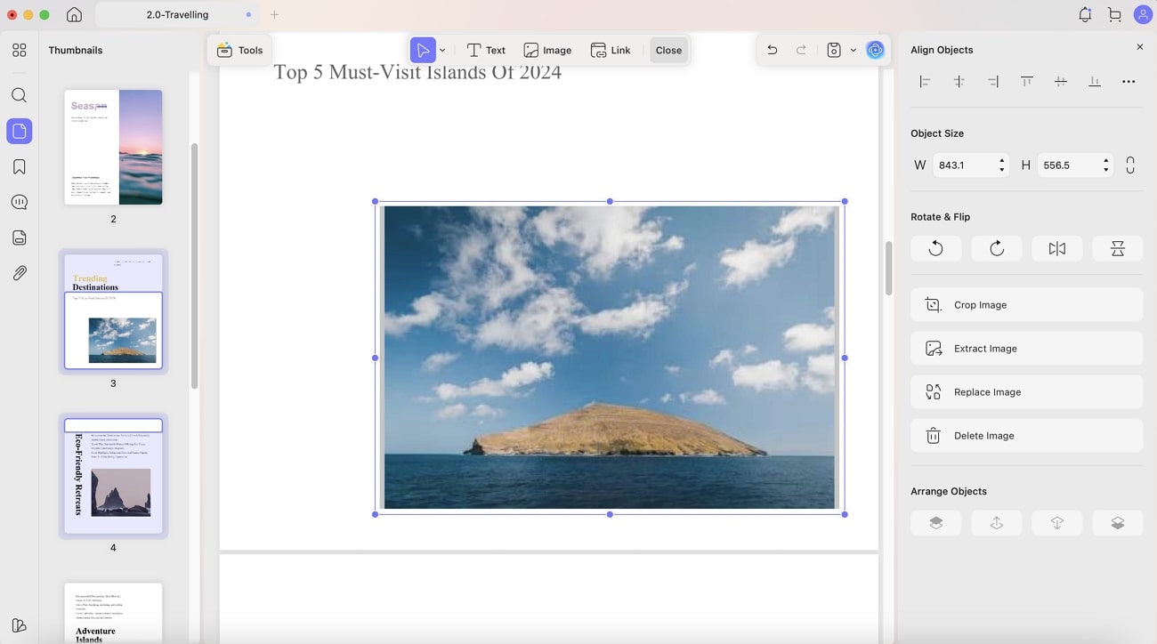Select the page thumbnails sidebar icon
This screenshot has width=1157, height=644.
19,131
